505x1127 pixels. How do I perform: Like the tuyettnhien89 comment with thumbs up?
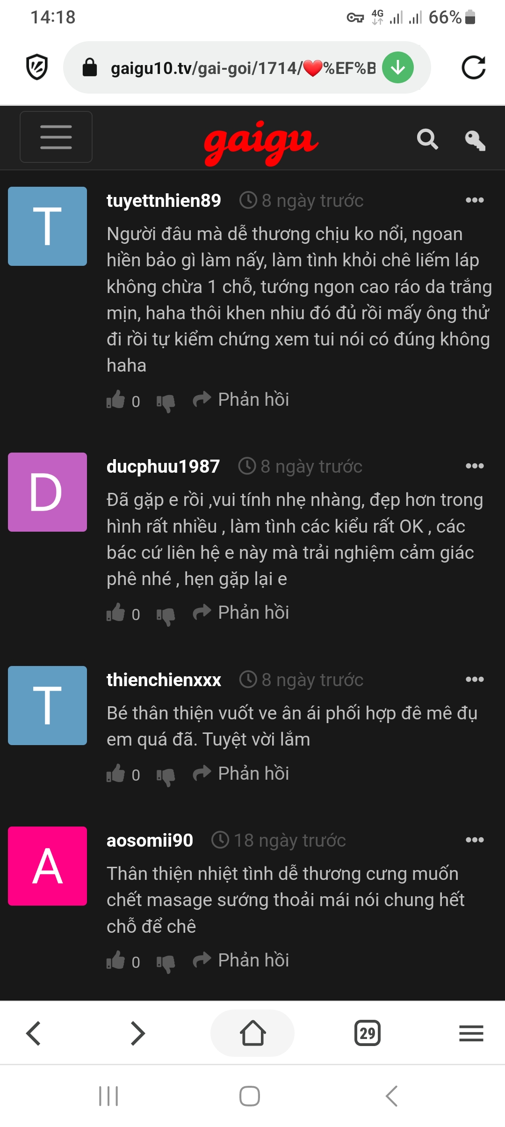click(116, 400)
